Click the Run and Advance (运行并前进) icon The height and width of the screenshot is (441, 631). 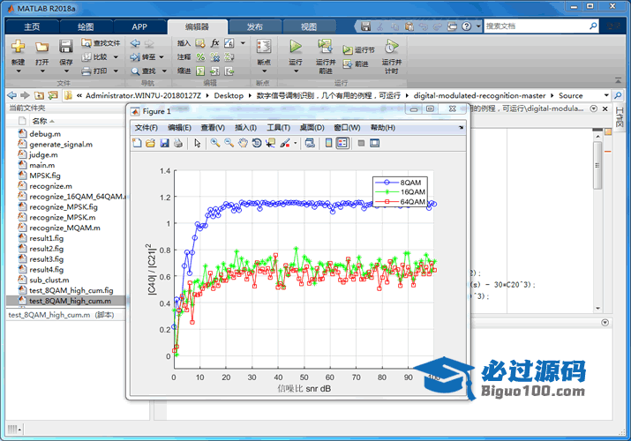[x=325, y=48]
